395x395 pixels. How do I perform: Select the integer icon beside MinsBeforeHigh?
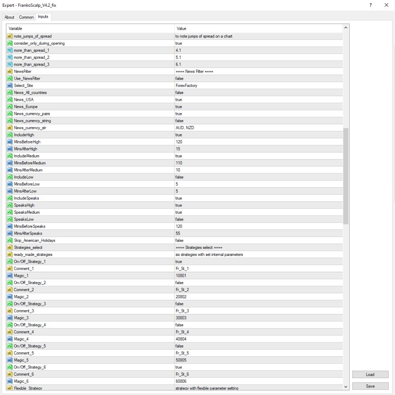(10, 142)
